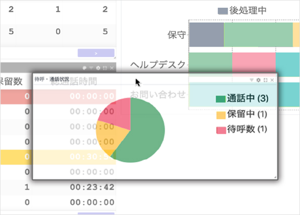The width and height of the screenshot is (300, 215).
Task: Toggle the 保留中 (1) legend entry
Action: pos(242,115)
